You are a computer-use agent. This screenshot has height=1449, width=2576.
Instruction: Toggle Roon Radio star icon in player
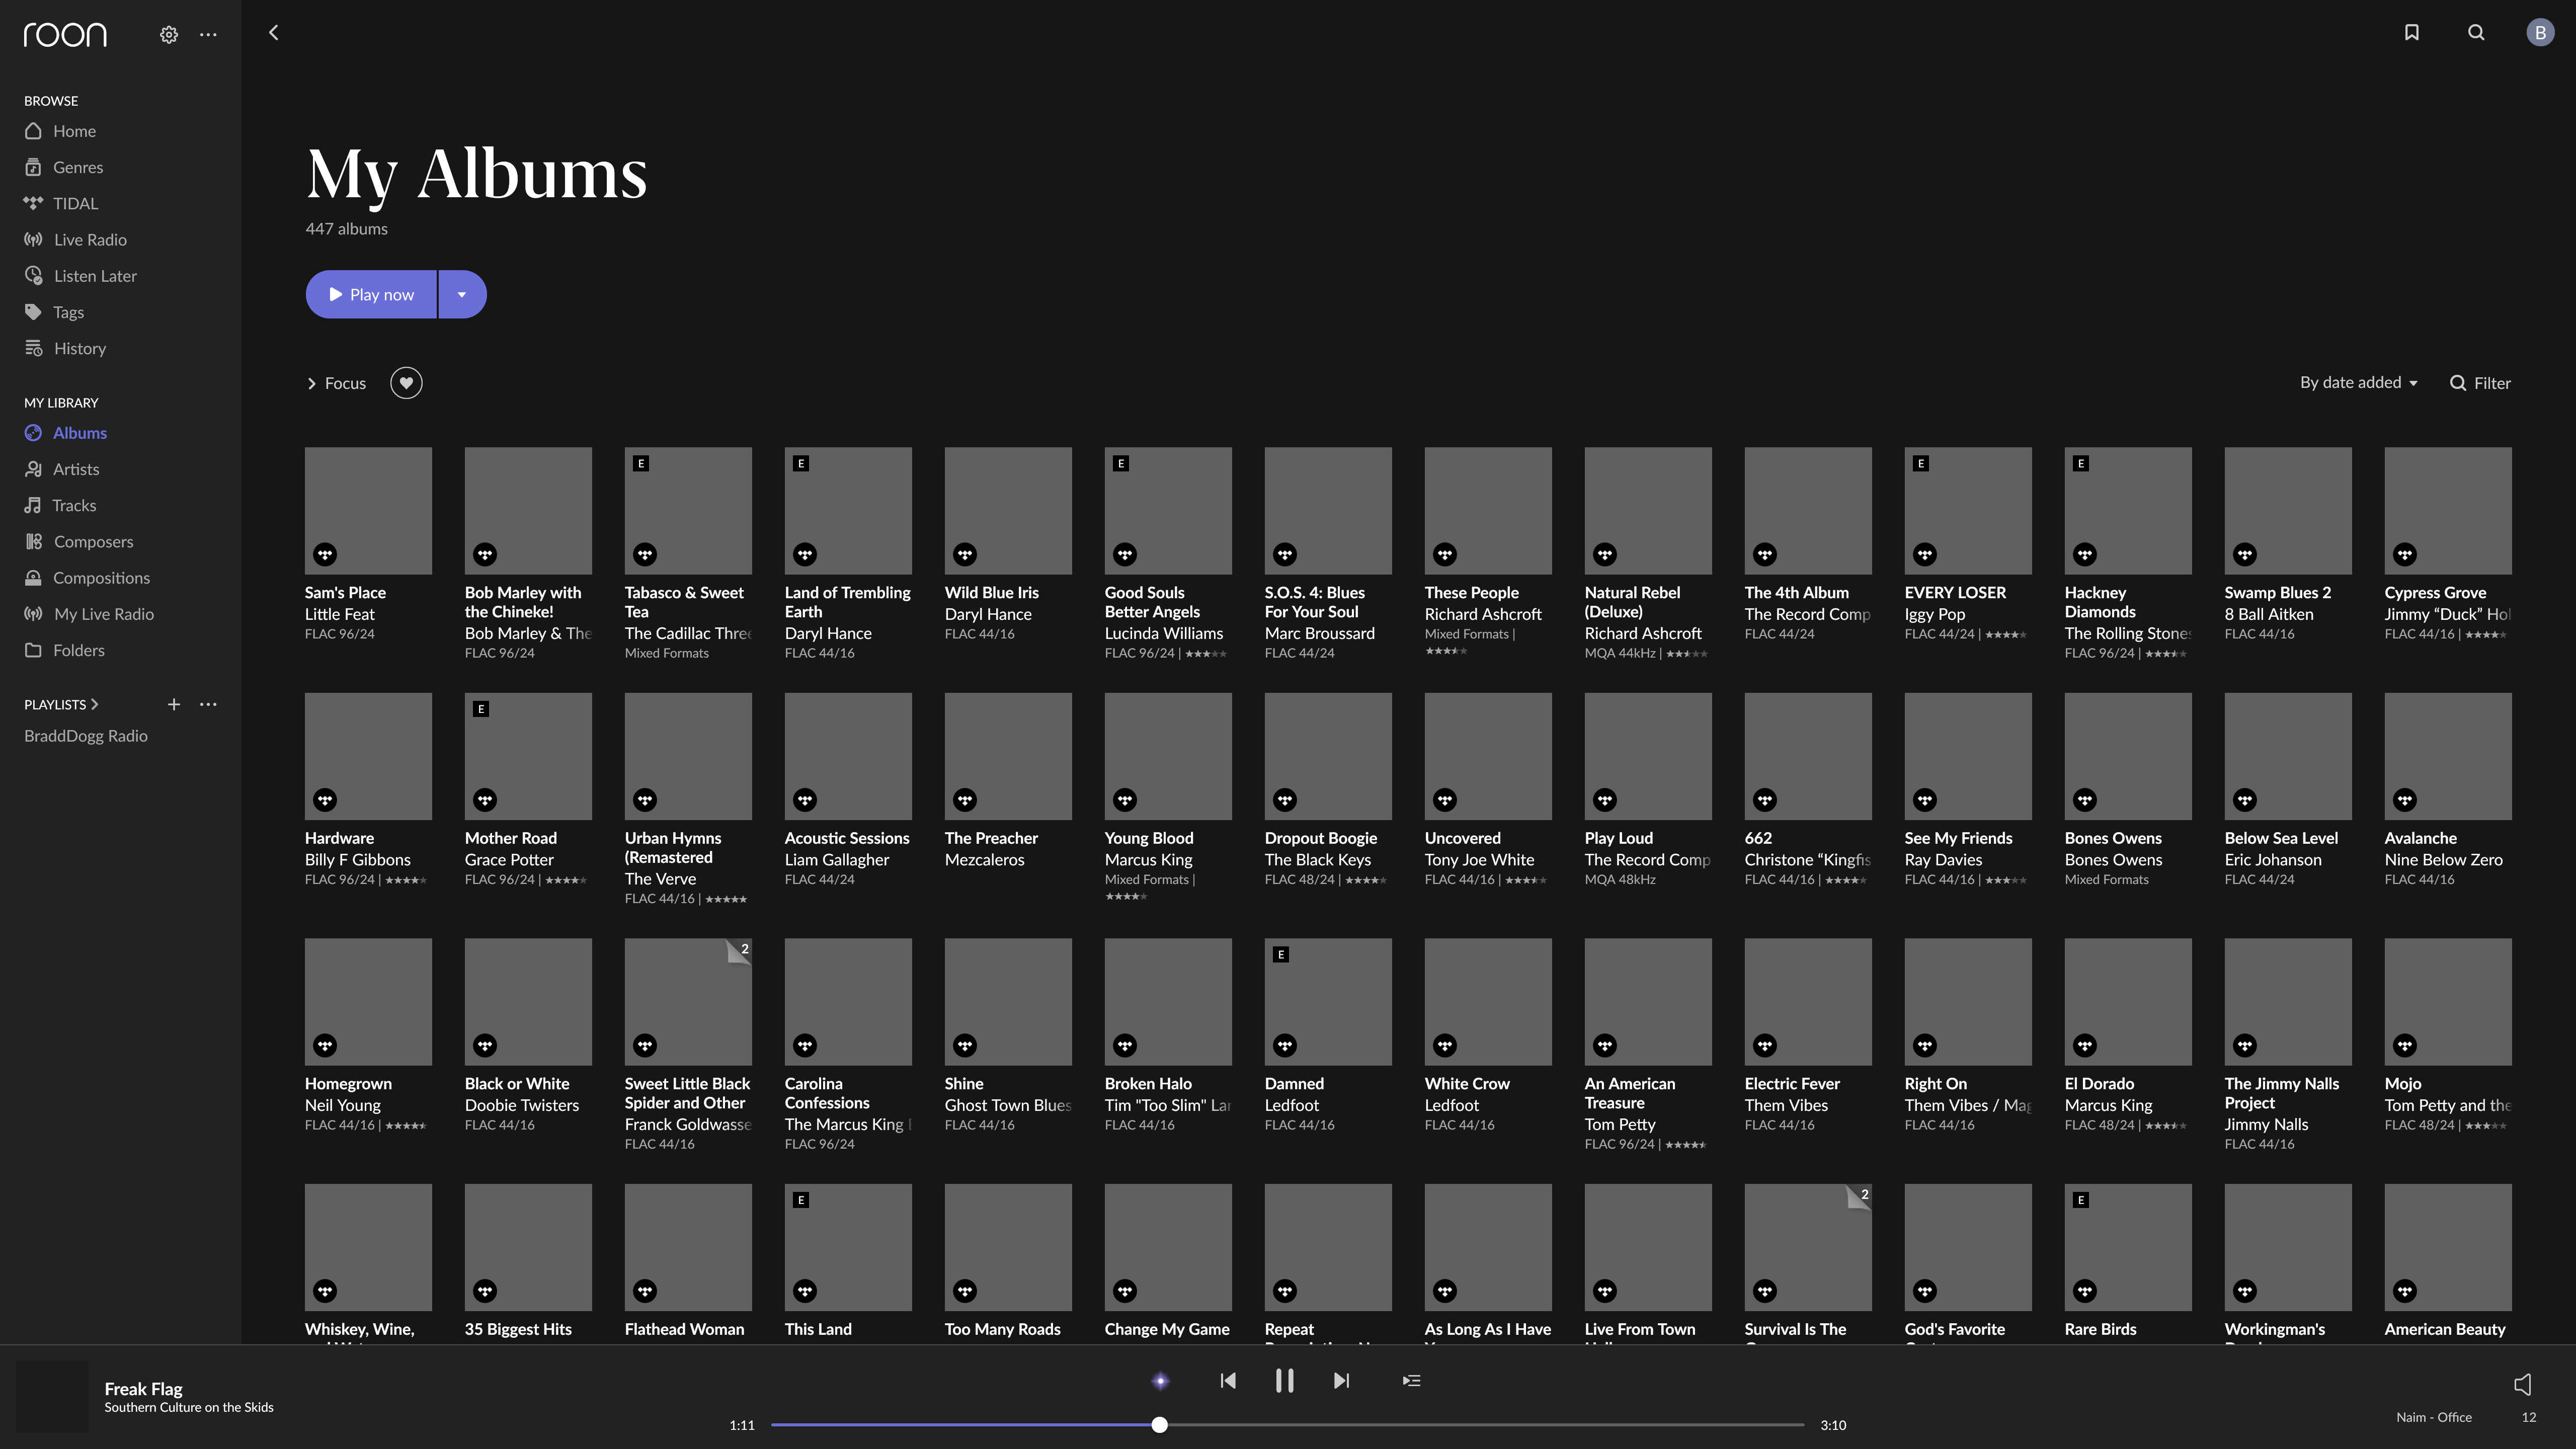(1160, 1381)
